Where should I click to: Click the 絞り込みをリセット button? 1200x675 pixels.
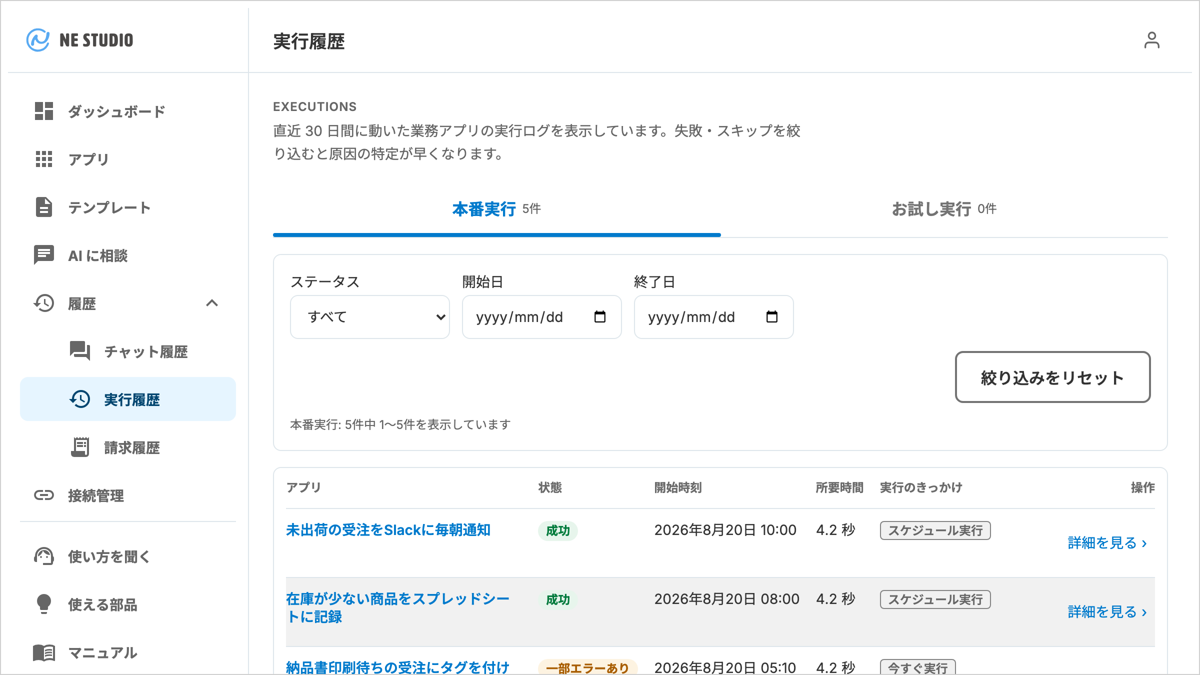pos(1052,377)
